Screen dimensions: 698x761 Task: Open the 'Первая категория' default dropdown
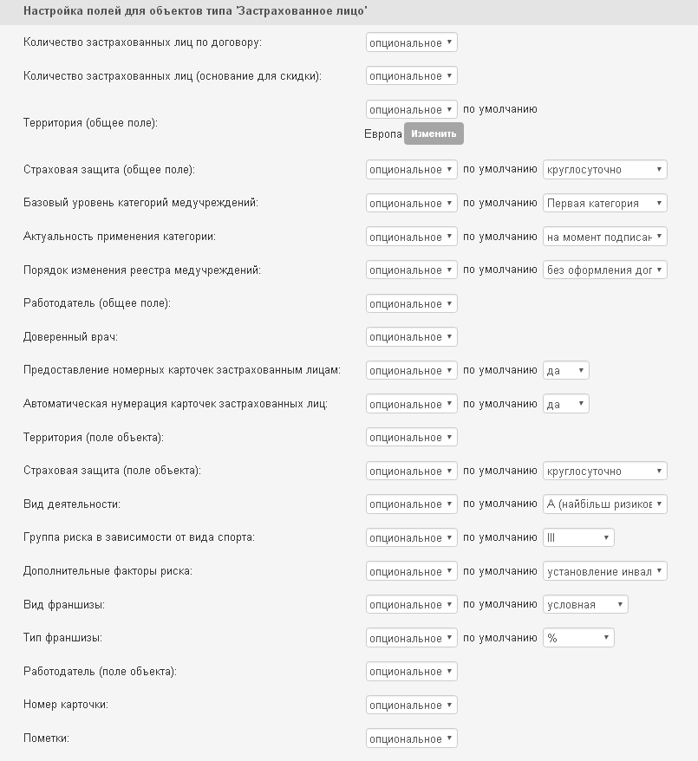tap(604, 204)
